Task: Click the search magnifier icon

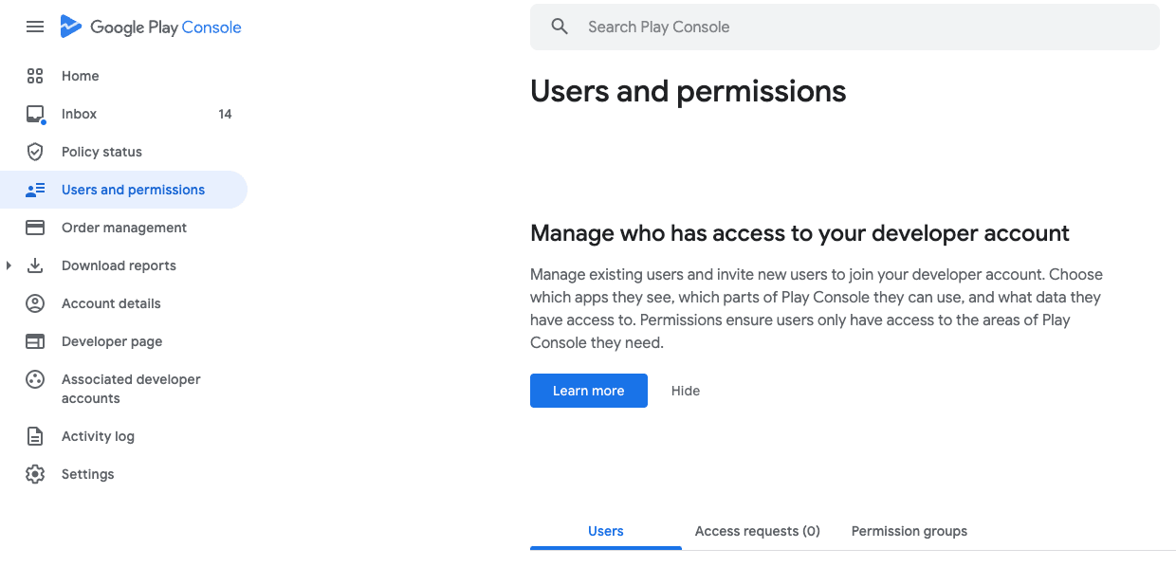Action: tap(560, 27)
